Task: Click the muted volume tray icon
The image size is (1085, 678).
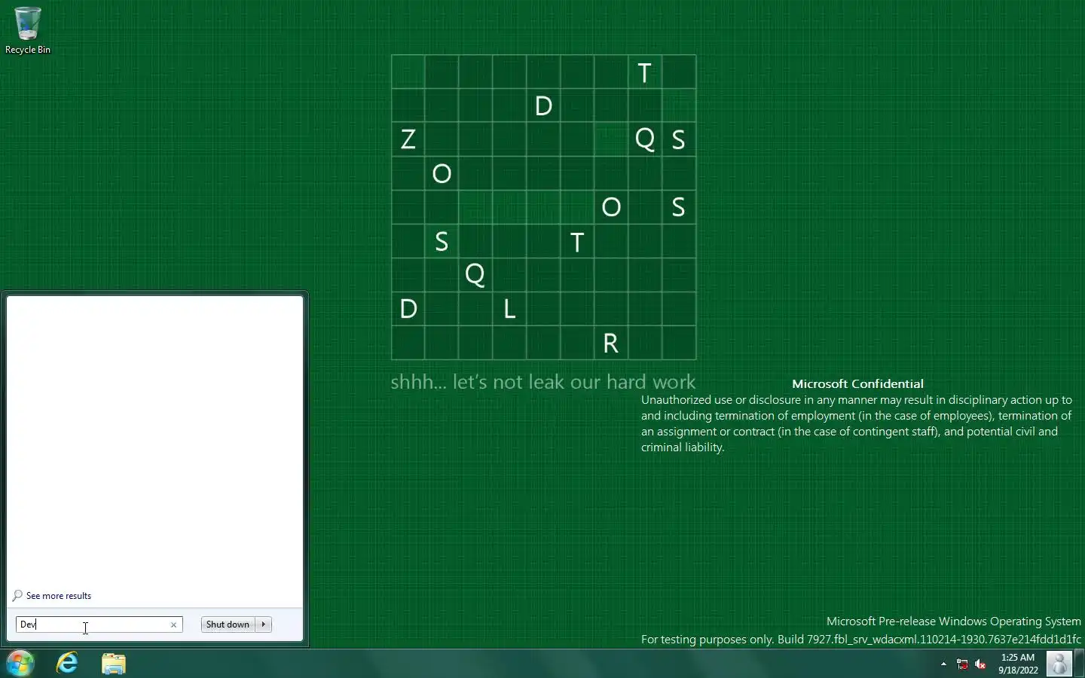Action: [x=980, y=664]
